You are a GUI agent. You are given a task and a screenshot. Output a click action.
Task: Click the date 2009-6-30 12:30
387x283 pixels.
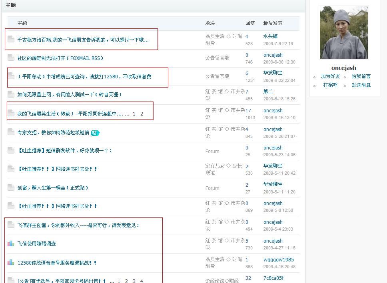click(x=279, y=62)
